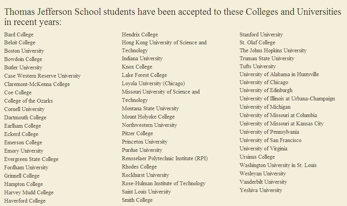Click on Dartmouth College

[25, 117]
